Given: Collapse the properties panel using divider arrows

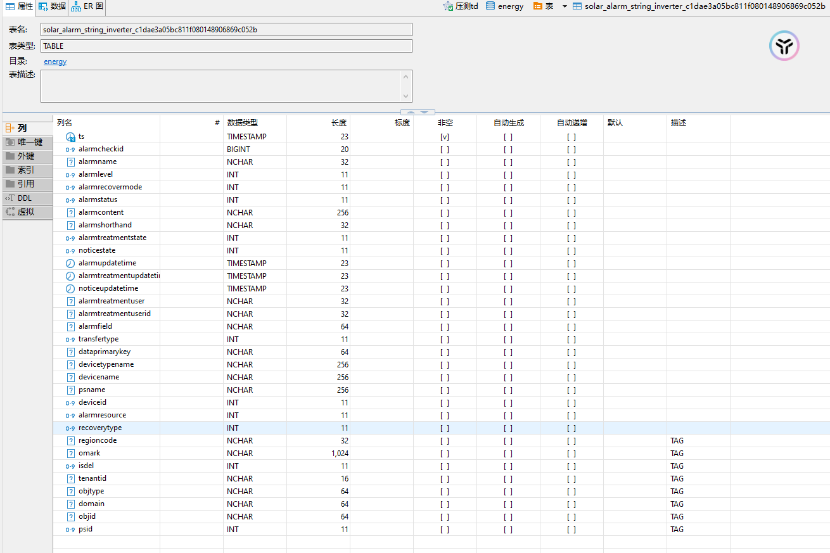Looking at the screenshot, I should click(x=418, y=112).
